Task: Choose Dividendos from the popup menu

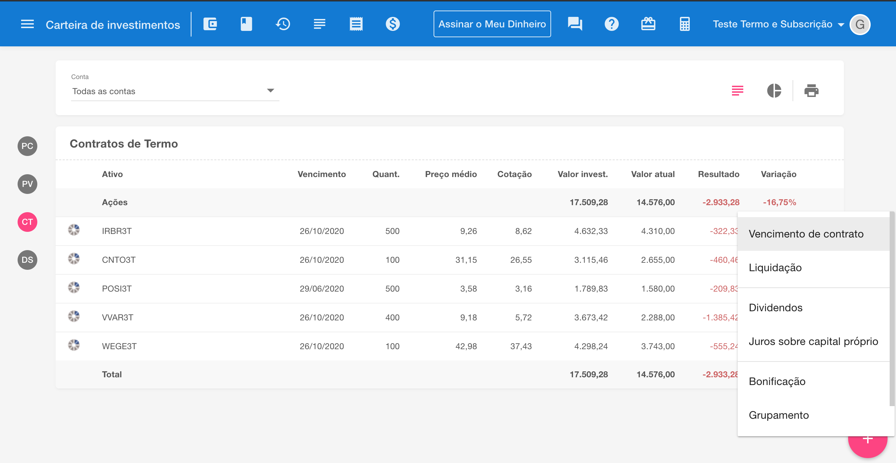Action: (776, 308)
